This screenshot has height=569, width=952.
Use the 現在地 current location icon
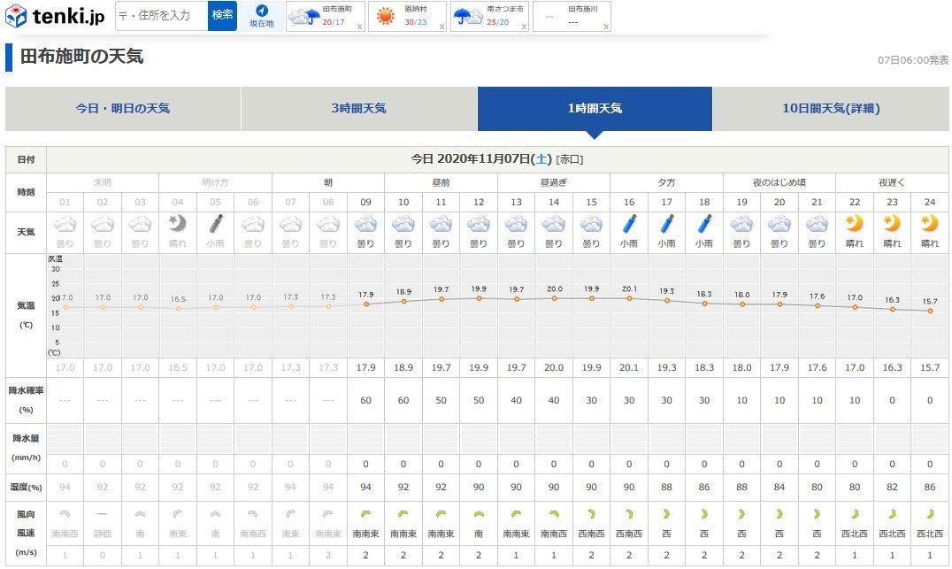tap(262, 16)
